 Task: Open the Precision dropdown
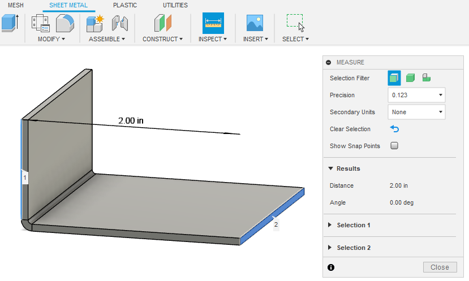[416, 95]
